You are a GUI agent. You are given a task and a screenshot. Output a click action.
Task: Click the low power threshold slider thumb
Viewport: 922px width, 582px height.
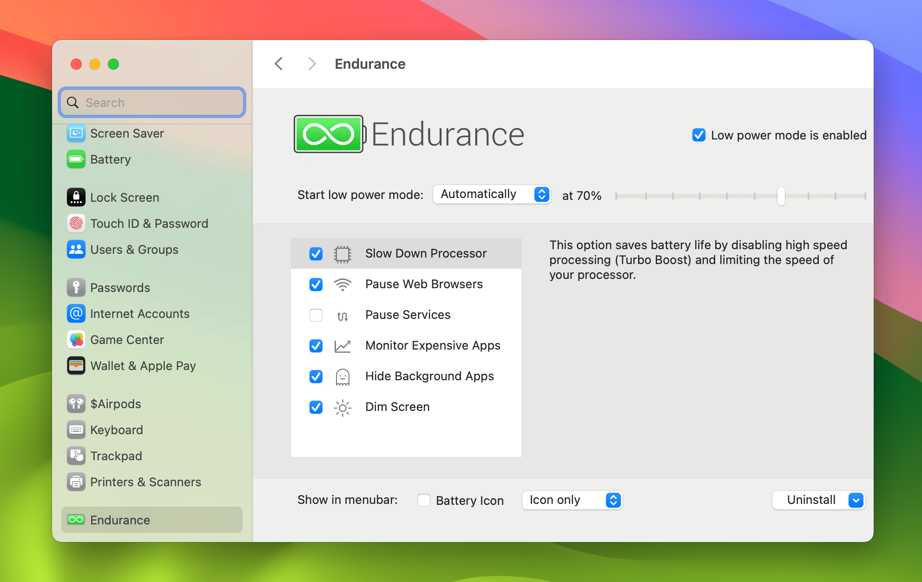[x=781, y=196]
